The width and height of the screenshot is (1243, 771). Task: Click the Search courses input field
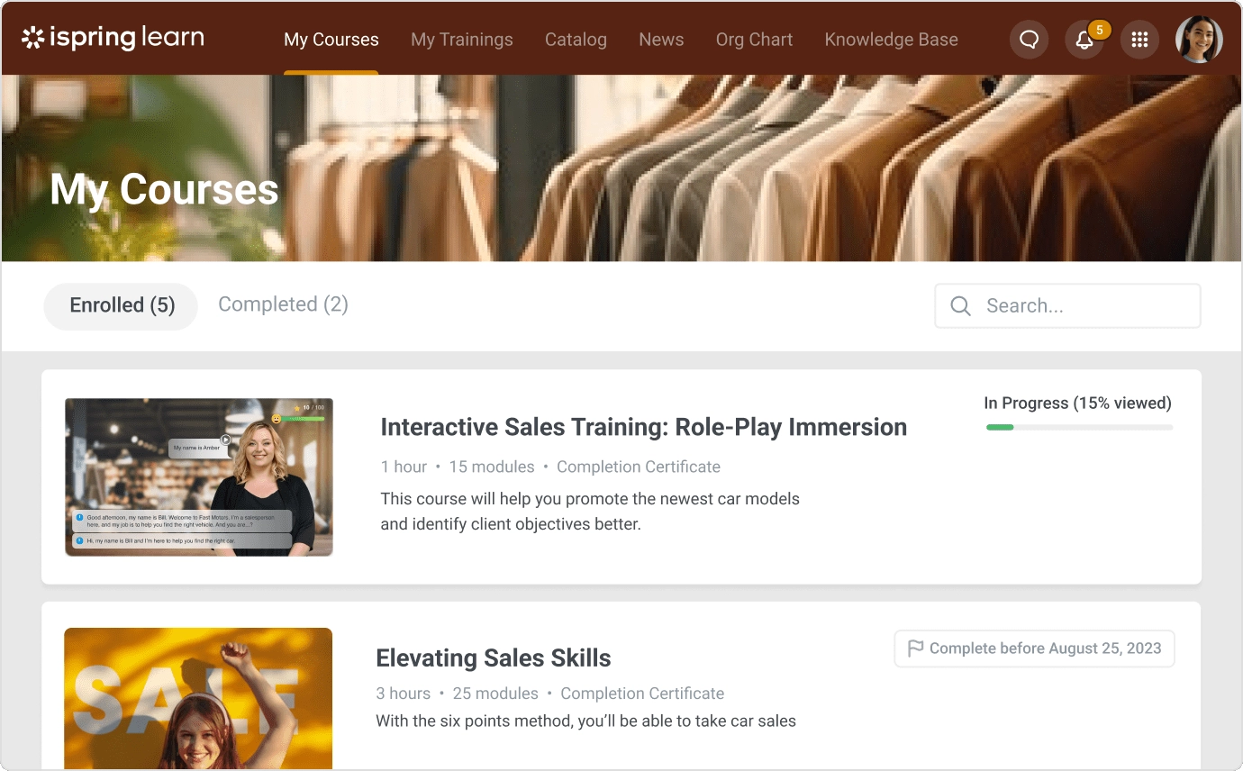coord(1067,306)
